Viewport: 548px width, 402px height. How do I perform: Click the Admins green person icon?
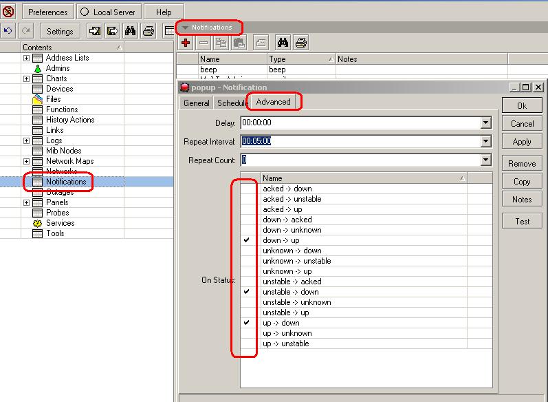click(37, 68)
